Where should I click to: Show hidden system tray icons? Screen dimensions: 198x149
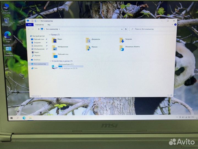(x=177, y=117)
